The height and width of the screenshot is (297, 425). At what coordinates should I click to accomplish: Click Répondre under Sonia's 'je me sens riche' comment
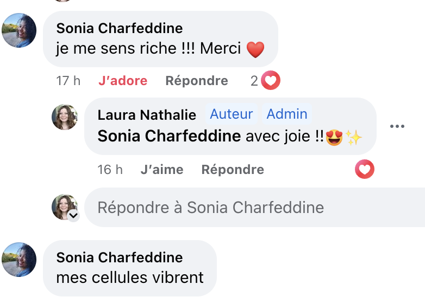click(197, 81)
